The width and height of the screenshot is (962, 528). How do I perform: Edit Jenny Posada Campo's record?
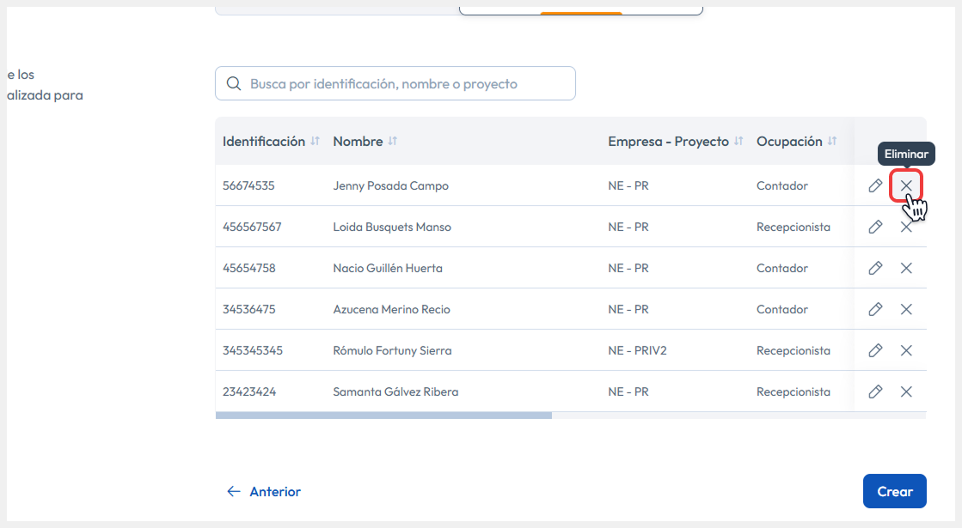[875, 185]
